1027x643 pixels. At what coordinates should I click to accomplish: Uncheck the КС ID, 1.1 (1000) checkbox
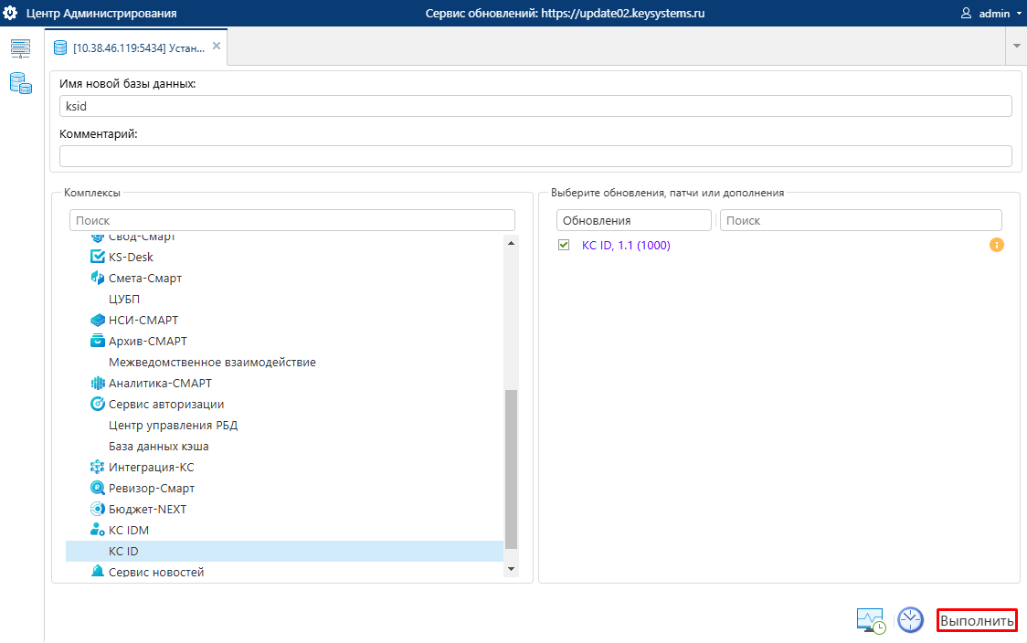click(x=563, y=245)
